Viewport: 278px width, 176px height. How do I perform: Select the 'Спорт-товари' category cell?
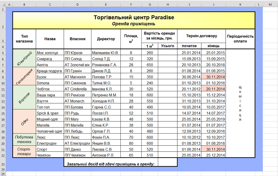click(24, 152)
